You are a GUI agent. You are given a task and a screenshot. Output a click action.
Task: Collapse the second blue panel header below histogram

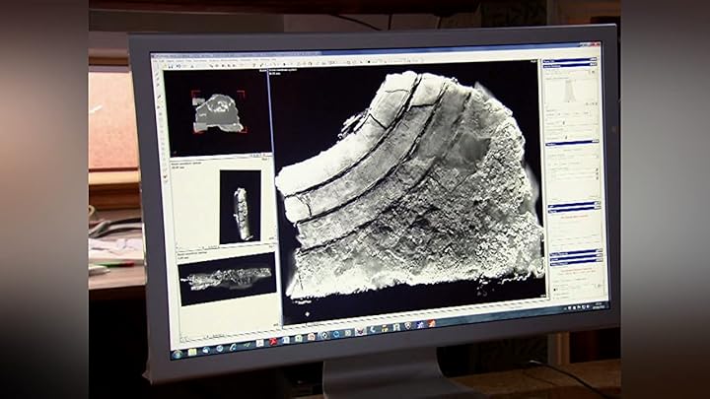point(572,144)
